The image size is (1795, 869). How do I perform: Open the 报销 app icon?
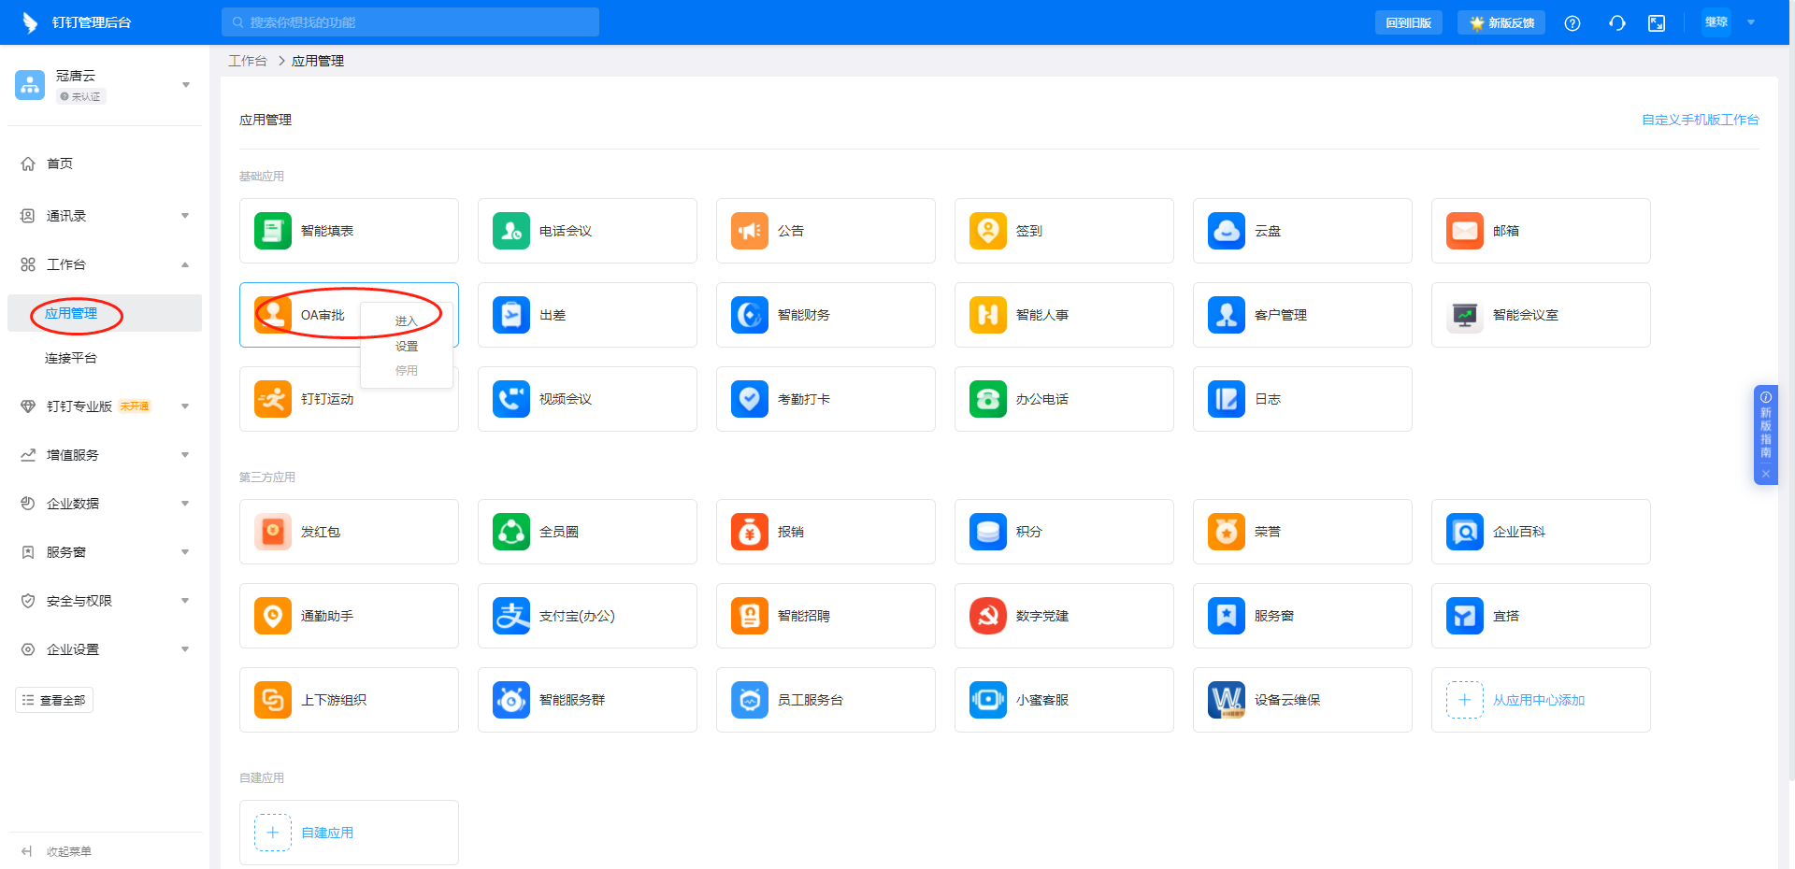click(750, 532)
